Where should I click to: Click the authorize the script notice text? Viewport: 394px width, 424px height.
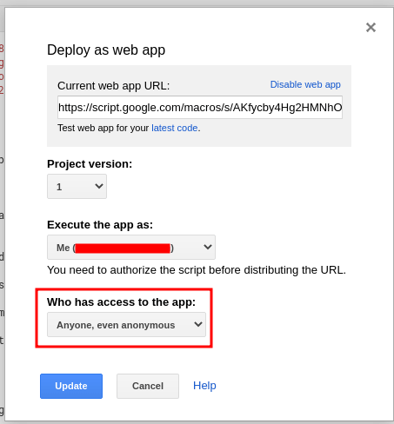pos(197,270)
